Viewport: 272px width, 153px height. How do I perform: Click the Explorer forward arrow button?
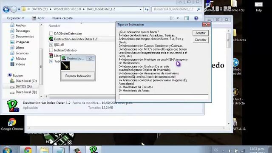point(14,9)
